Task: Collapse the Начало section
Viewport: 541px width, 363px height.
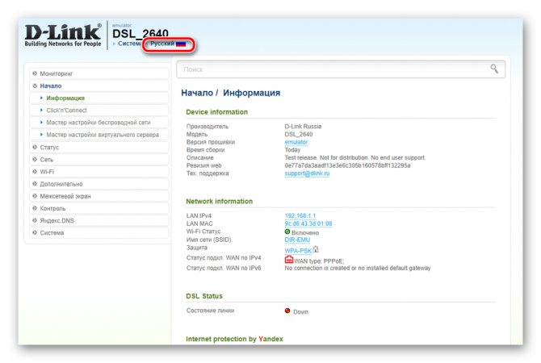Action: [x=99, y=86]
